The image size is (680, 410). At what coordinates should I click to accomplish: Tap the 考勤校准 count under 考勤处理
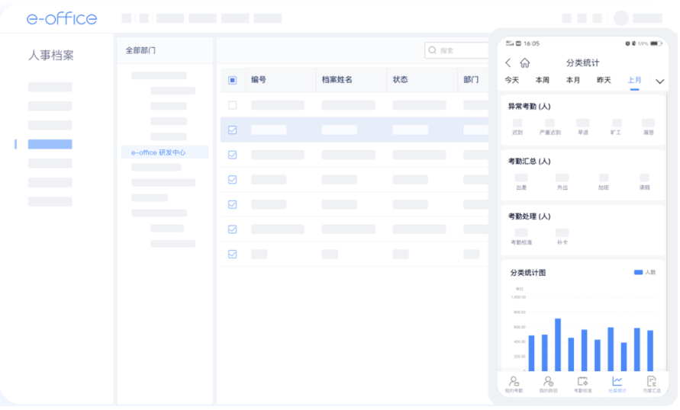[x=520, y=232]
